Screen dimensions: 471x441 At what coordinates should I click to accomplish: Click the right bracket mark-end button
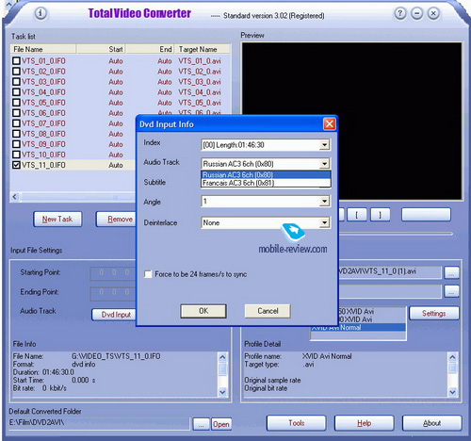381,215
